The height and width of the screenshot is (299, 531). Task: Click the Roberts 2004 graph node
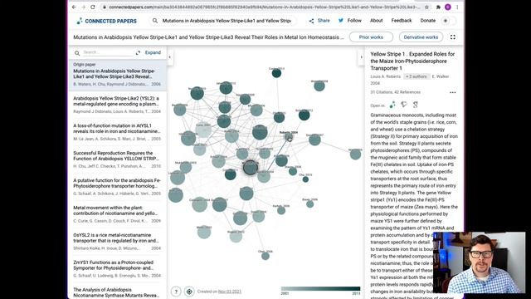coord(288,137)
